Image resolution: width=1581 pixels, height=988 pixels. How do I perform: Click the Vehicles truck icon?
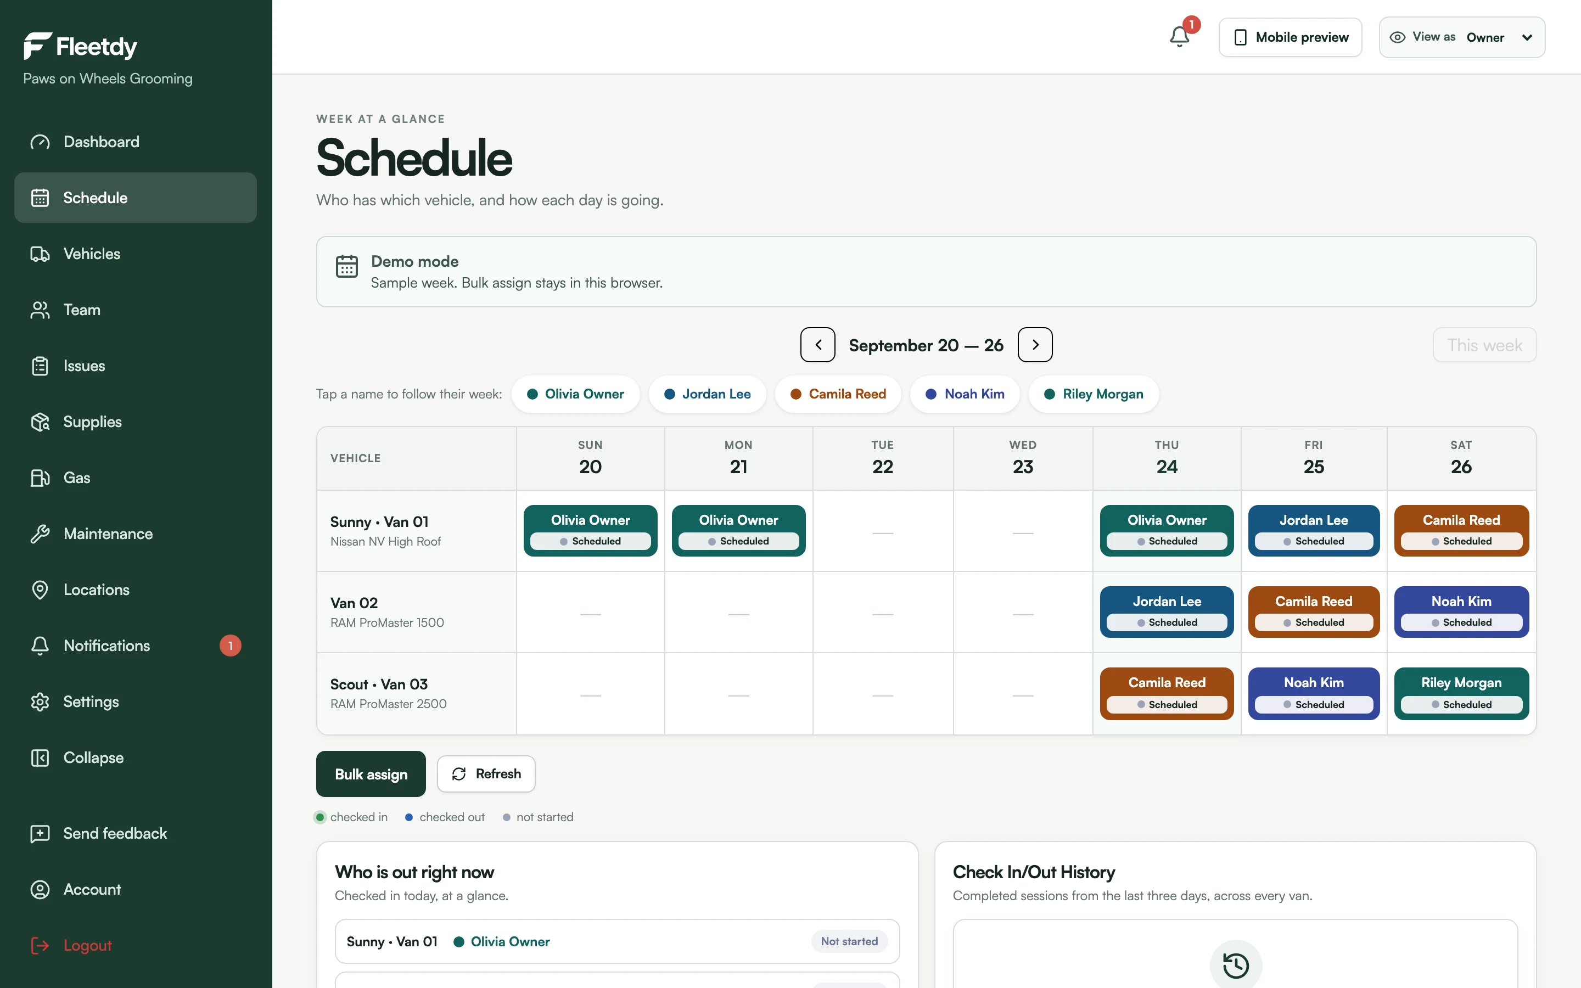(40, 254)
